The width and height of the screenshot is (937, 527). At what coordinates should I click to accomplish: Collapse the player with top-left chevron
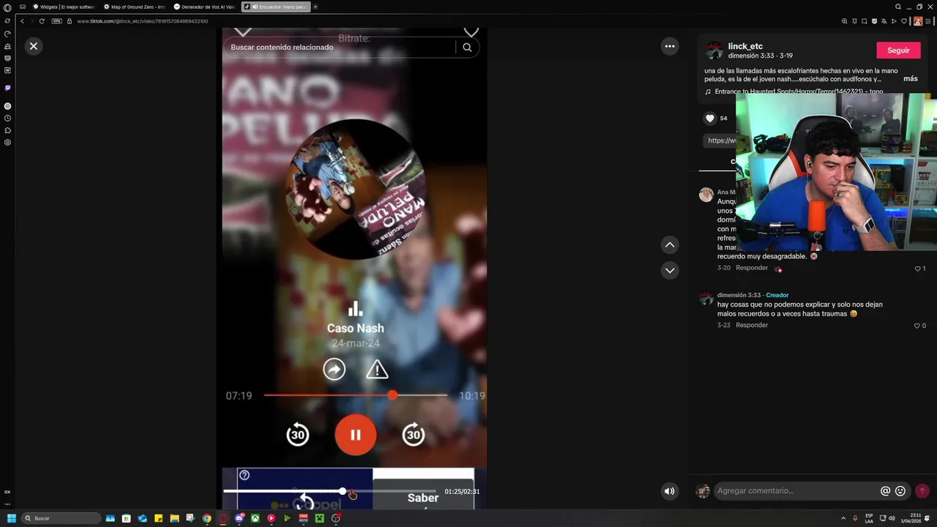pos(243,31)
